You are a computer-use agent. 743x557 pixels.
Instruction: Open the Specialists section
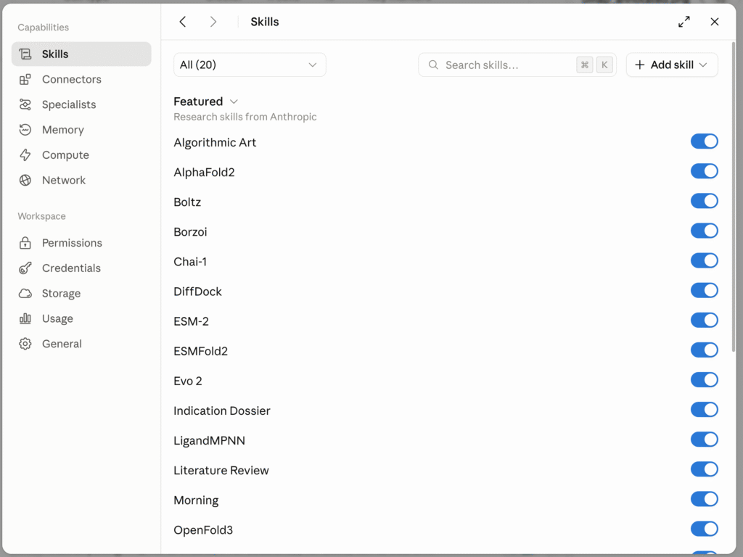coord(81,104)
